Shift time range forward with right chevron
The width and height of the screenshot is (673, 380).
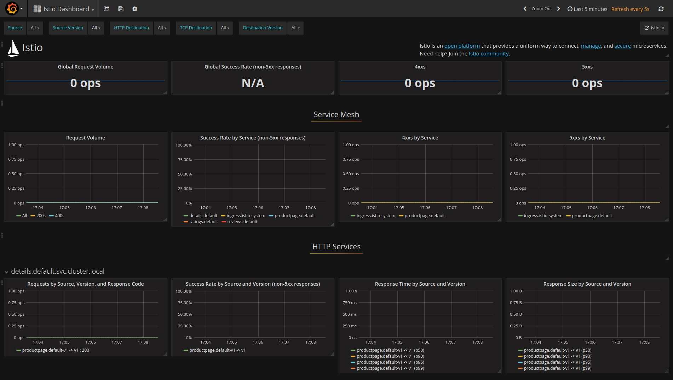(558, 8)
